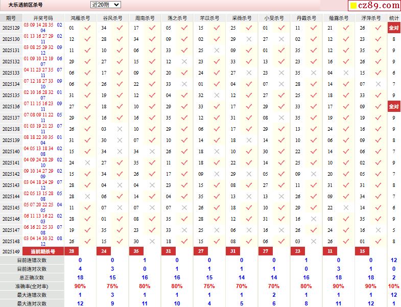Open the 近20期 period dropdown
401x307 pixels.
coord(105,5)
